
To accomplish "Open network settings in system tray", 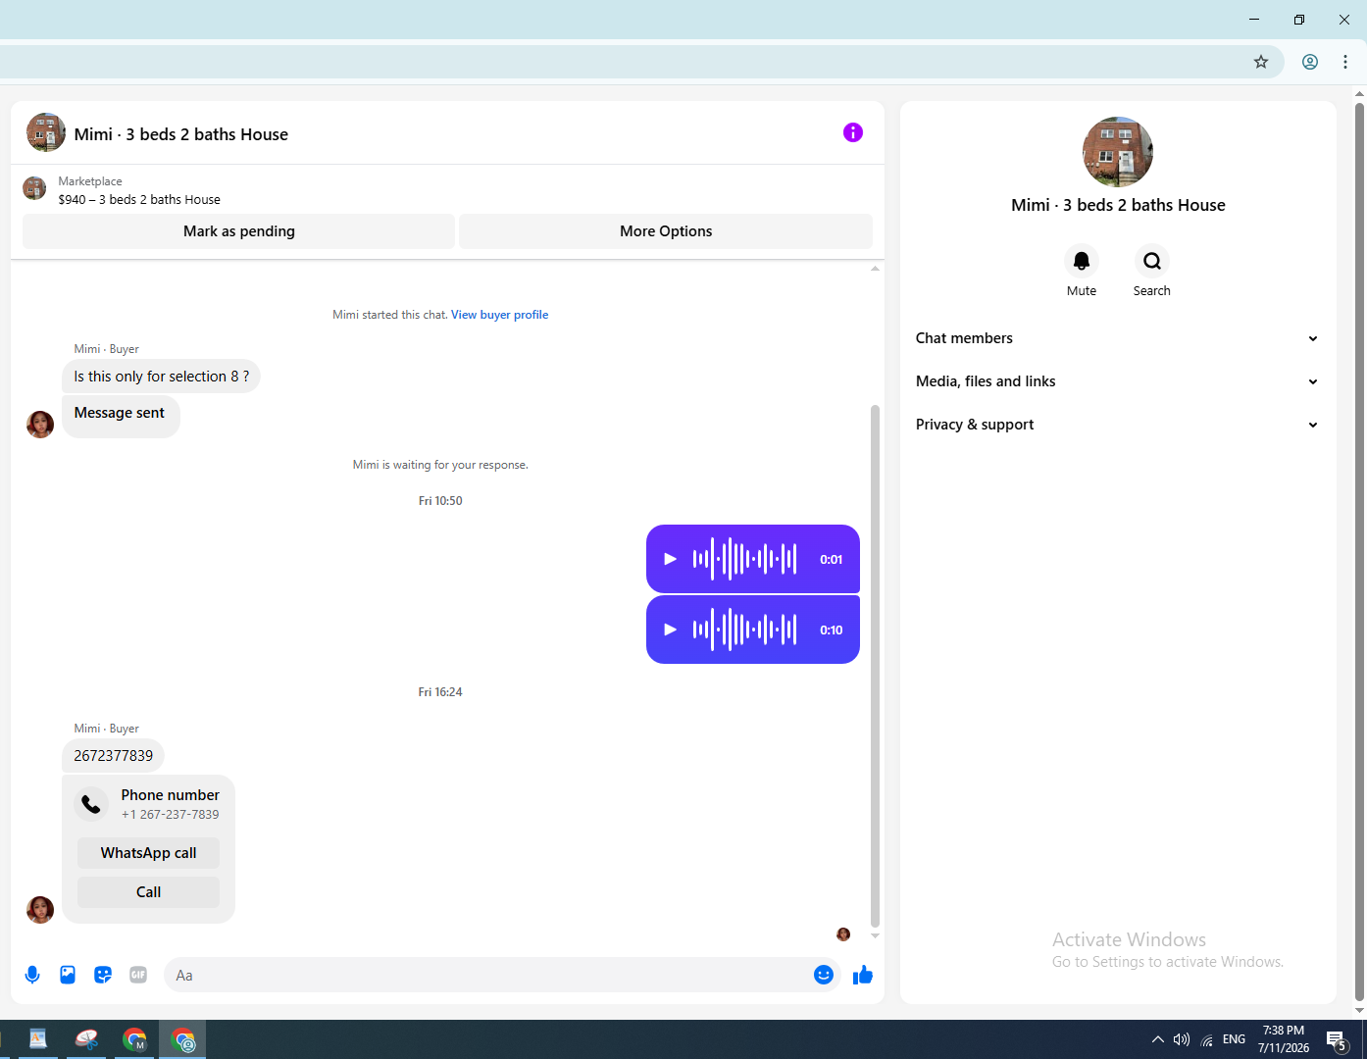I will pos(1207,1039).
